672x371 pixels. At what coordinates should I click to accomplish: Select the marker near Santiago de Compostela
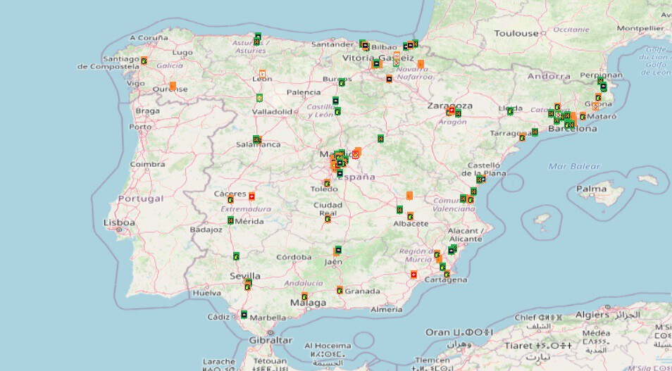coord(144,61)
